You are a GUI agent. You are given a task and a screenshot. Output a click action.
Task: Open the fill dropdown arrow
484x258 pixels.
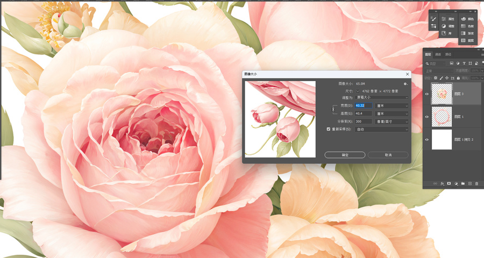482,78
